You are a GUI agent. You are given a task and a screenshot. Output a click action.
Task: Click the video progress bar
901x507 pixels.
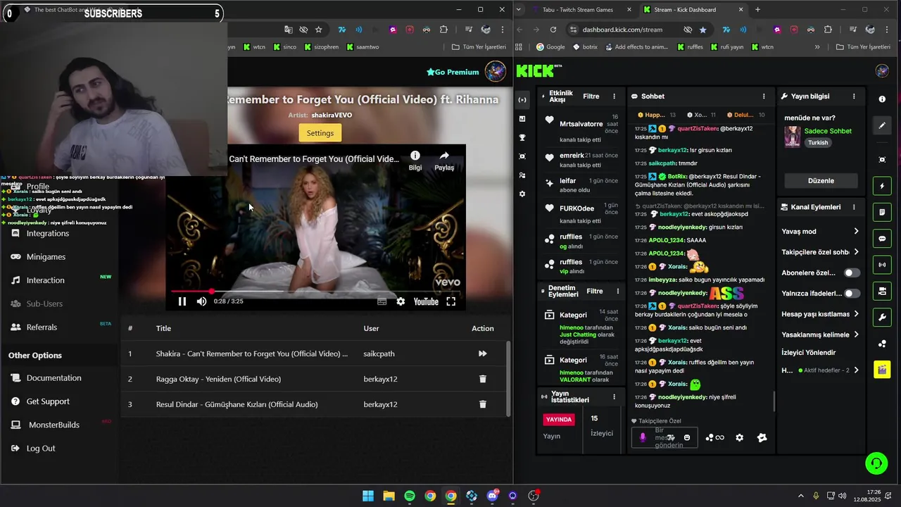pyautogui.click(x=315, y=291)
